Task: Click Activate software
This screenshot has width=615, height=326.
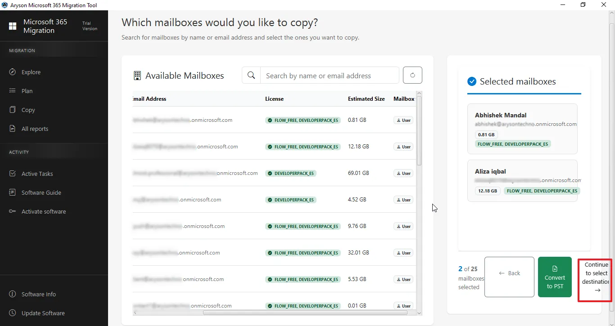Action: click(x=43, y=211)
